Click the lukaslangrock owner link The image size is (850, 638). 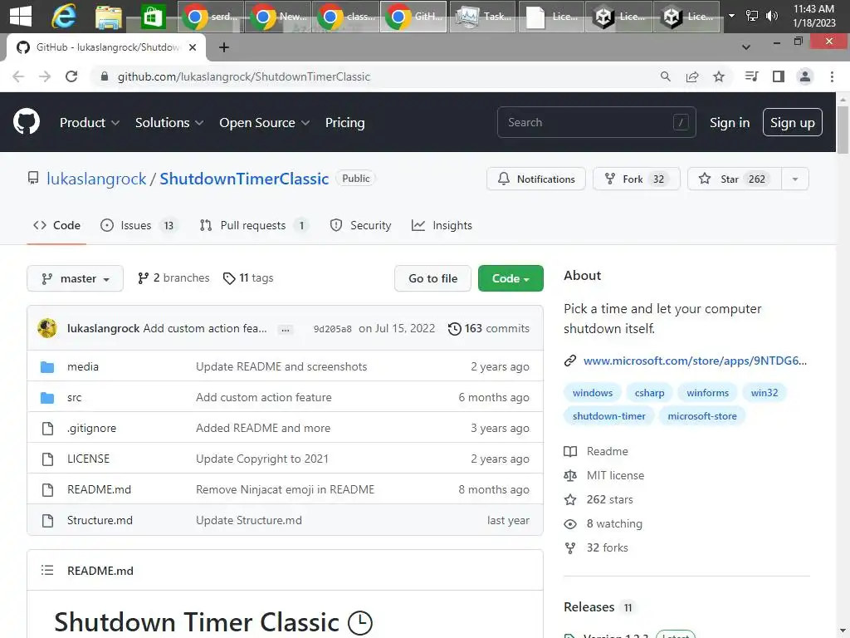pyautogui.click(x=96, y=179)
